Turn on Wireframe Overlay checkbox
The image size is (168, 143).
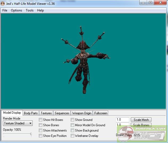[x=72, y=136]
